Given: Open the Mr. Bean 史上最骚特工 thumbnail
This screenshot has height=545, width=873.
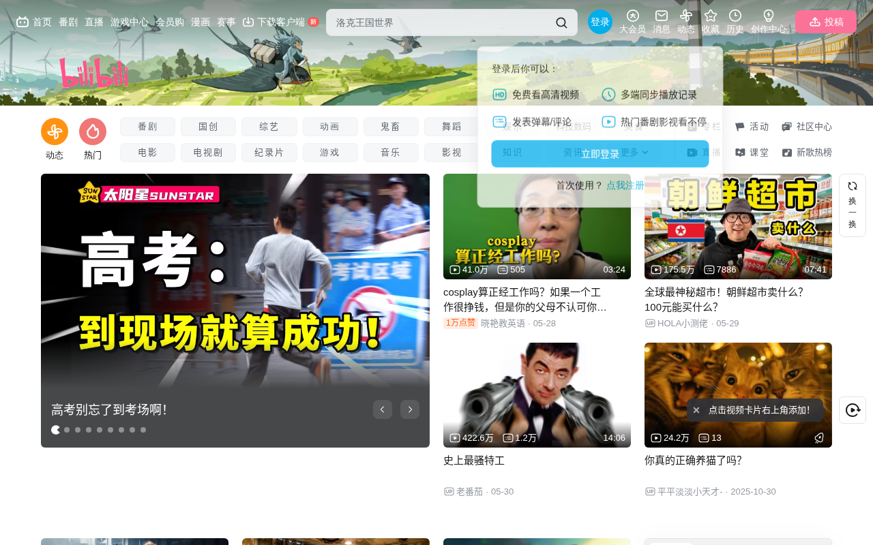Looking at the screenshot, I should pos(537,395).
